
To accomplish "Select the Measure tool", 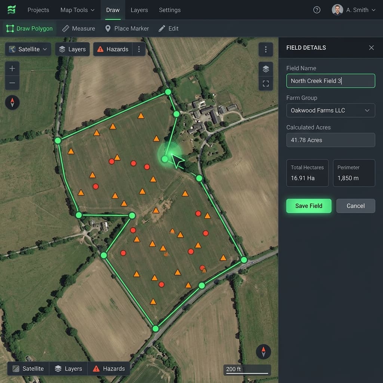I will pos(79,28).
